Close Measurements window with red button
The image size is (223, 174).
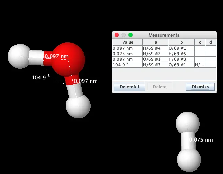(x=117, y=35)
